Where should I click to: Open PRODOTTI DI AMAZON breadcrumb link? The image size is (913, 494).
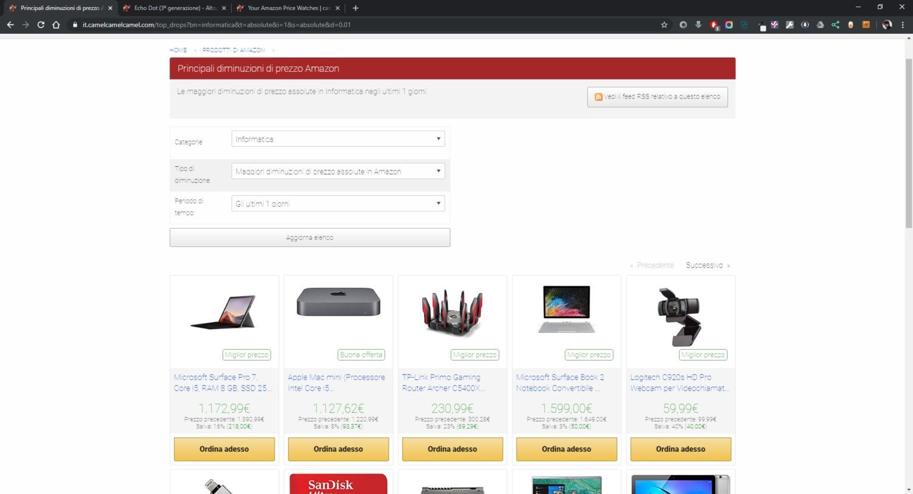(234, 50)
